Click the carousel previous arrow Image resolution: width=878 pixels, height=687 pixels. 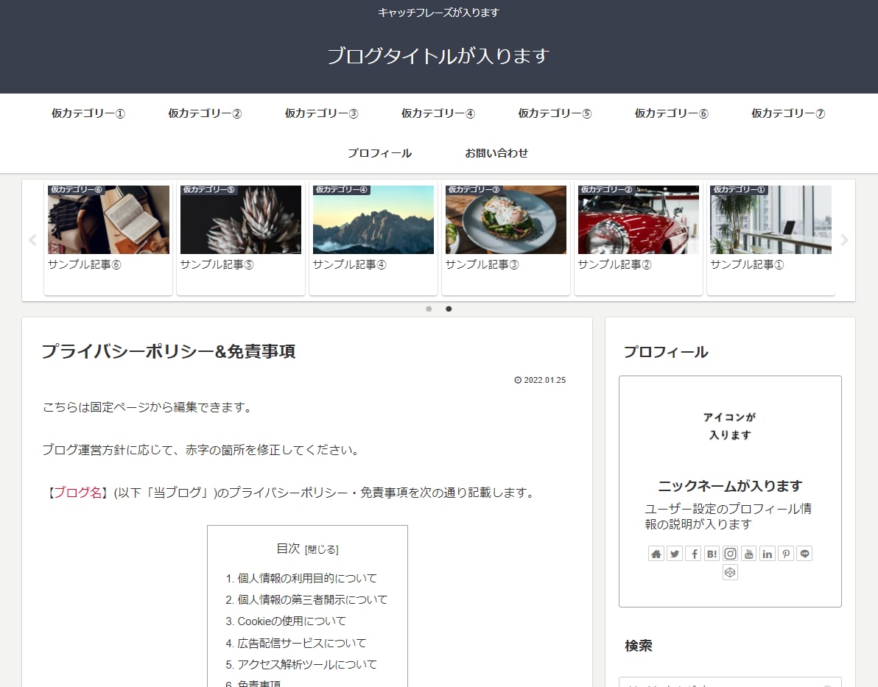click(32, 240)
